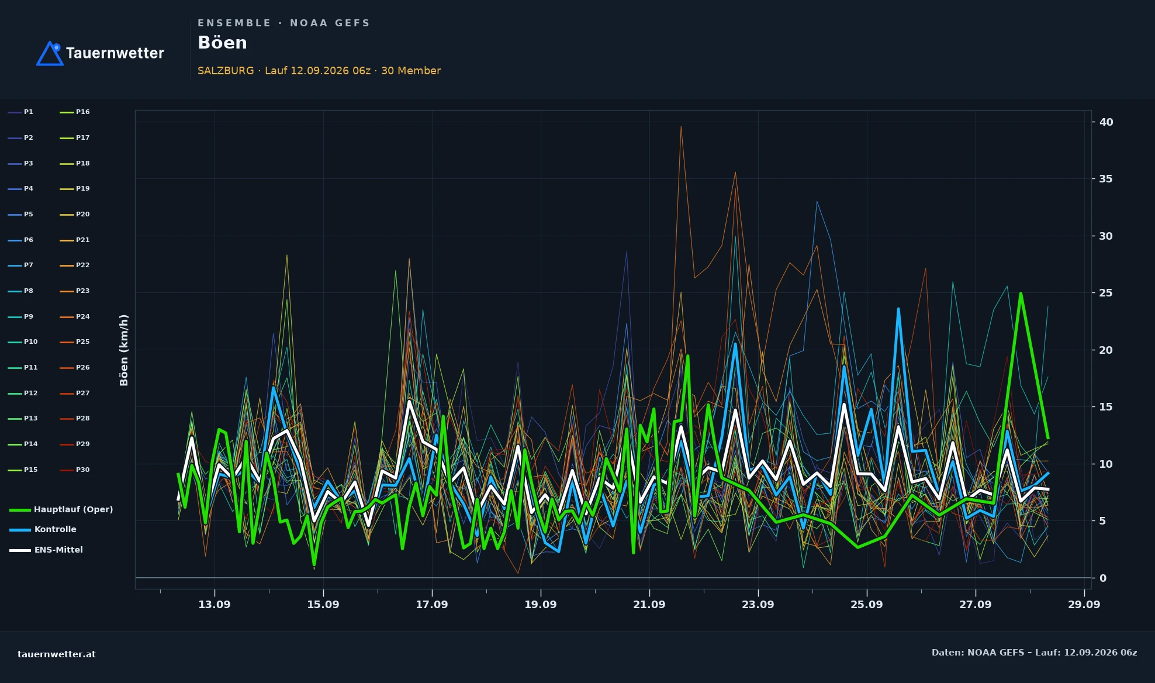Click the 25.09 date tick label
Screen dimensions: 1155x683
coord(867,605)
